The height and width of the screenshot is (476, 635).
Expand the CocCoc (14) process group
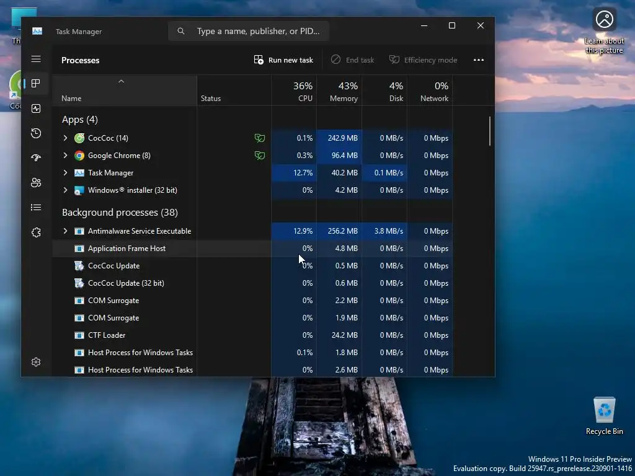(65, 138)
